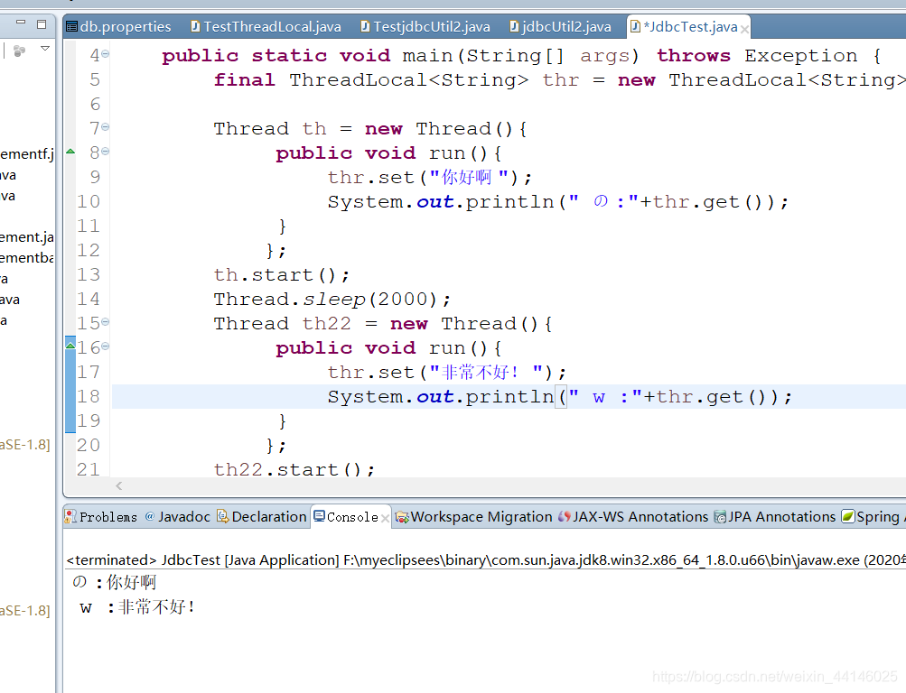This screenshot has height=693, width=906.
Task: Click the Spring tab's green leaf icon
Action: (x=846, y=517)
